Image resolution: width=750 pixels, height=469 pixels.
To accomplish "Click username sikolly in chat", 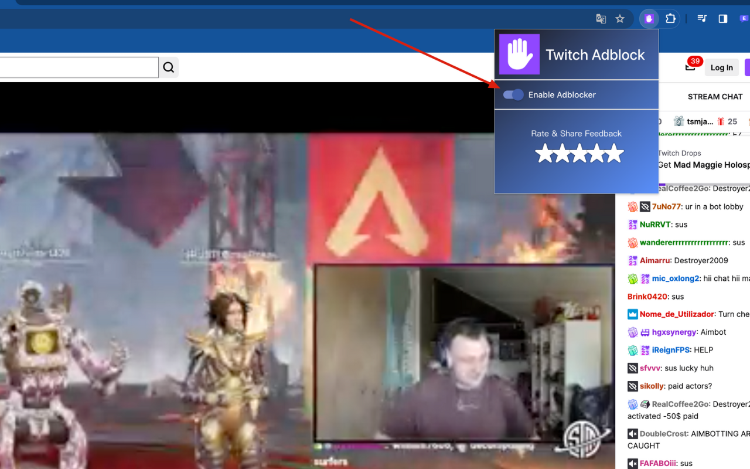I will coord(652,386).
